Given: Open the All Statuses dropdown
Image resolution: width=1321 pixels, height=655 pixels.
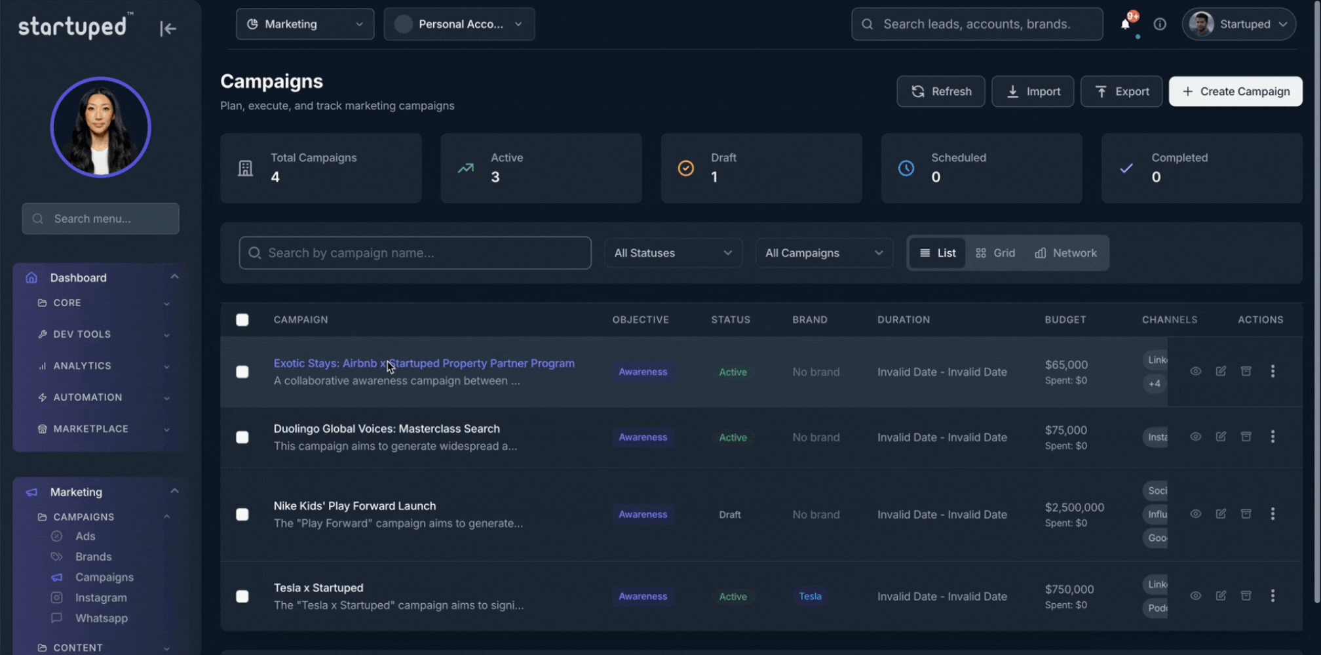Looking at the screenshot, I should pos(672,252).
